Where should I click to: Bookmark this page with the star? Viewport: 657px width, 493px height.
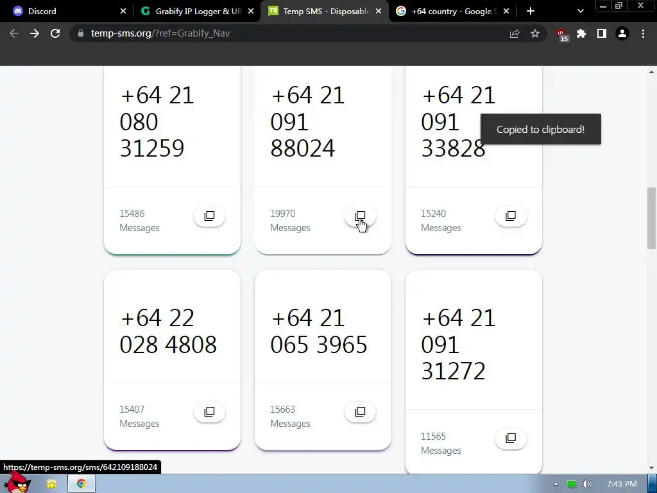(535, 33)
